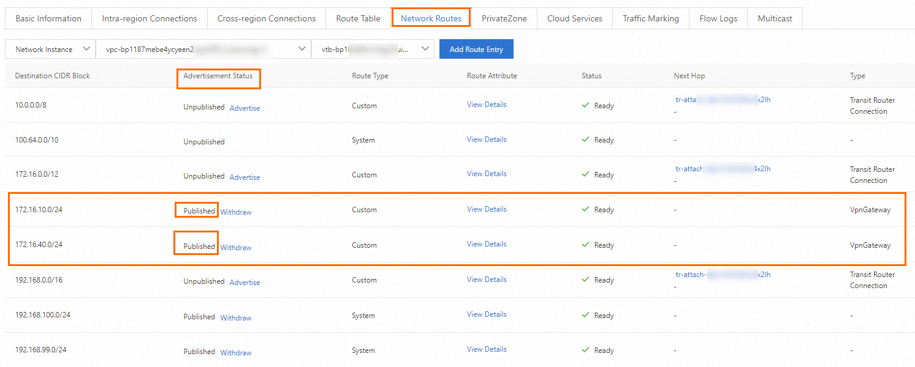Screen dimensions: 915x367
Task: Withdraw the 172.16.10.0/24 route
Action: [x=236, y=212]
